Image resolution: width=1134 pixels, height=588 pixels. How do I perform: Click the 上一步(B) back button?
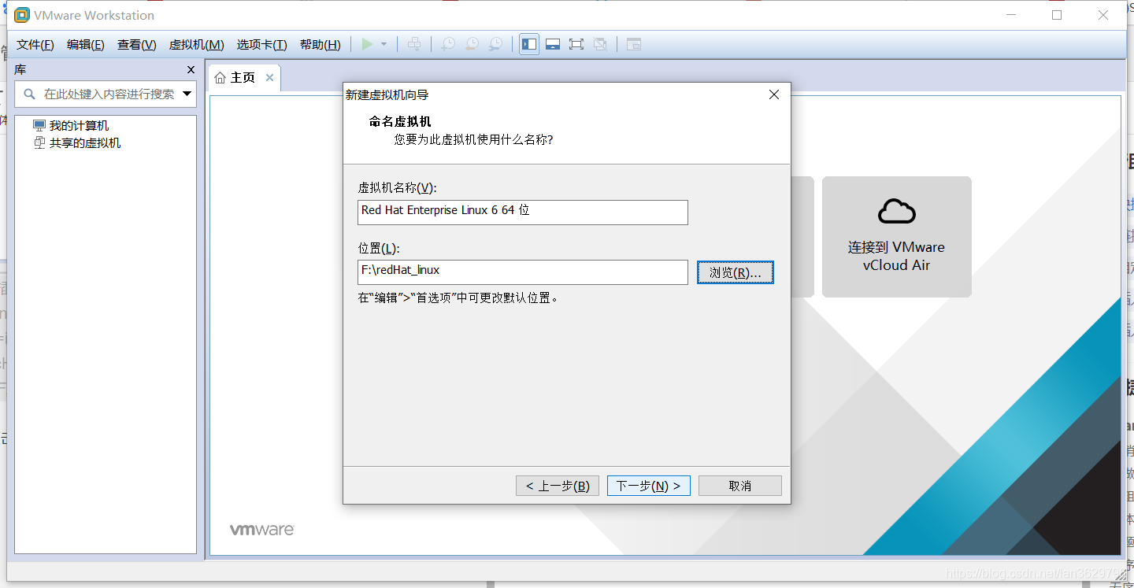558,486
